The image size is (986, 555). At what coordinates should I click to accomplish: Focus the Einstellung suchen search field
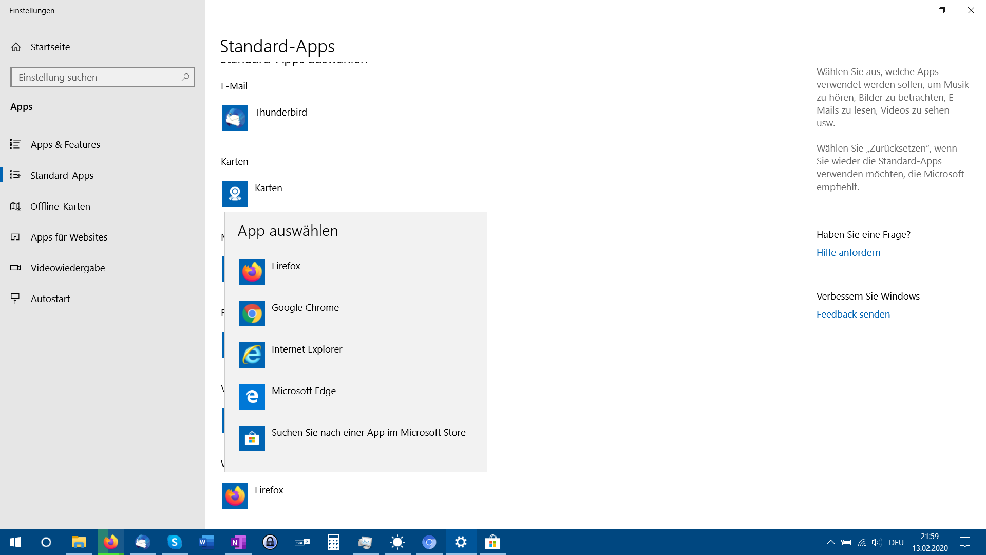(97, 77)
